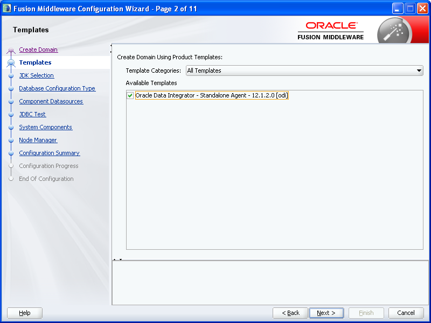Click the Node Manager step circle icon

coord(12,140)
